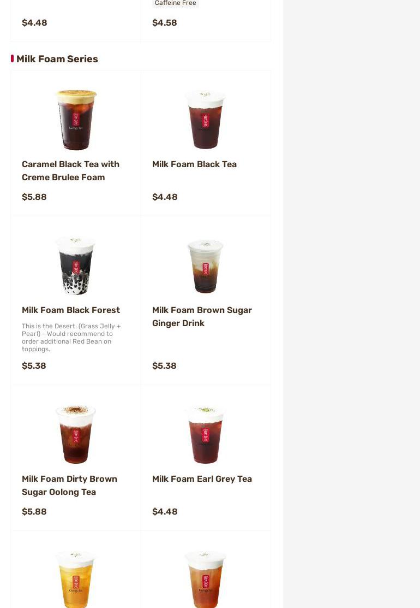Select the Milk Foam Black Tea drink photo
This screenshot has height=608, width=420.
(206, 120)
